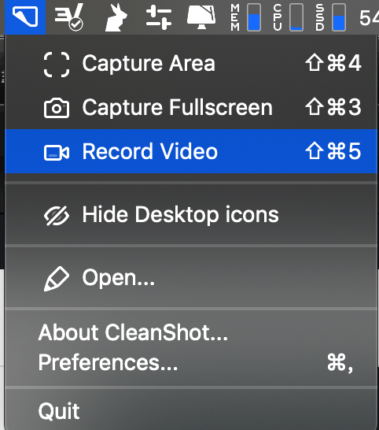Click the CleanShot menu bar icon

point(25,17)
